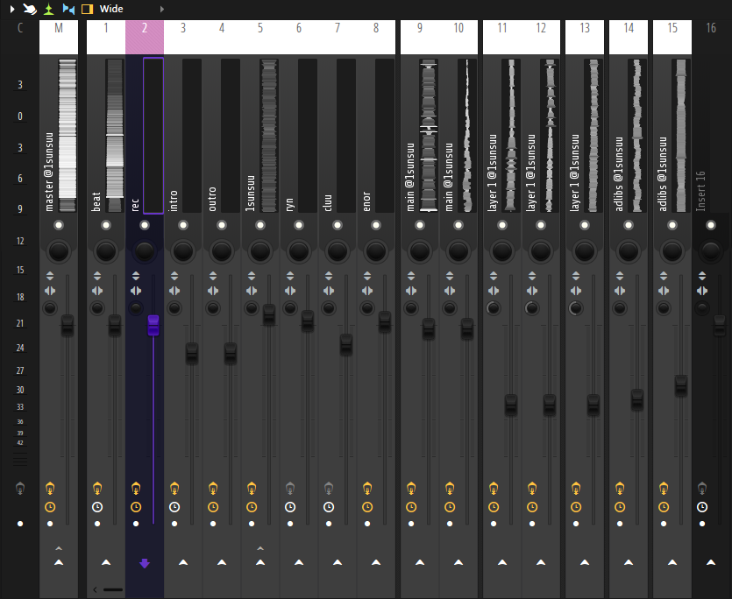This screenshot has width=732, height=599.
Task: Click the green extra mixer tracks icon
Action: pos(48,9)
